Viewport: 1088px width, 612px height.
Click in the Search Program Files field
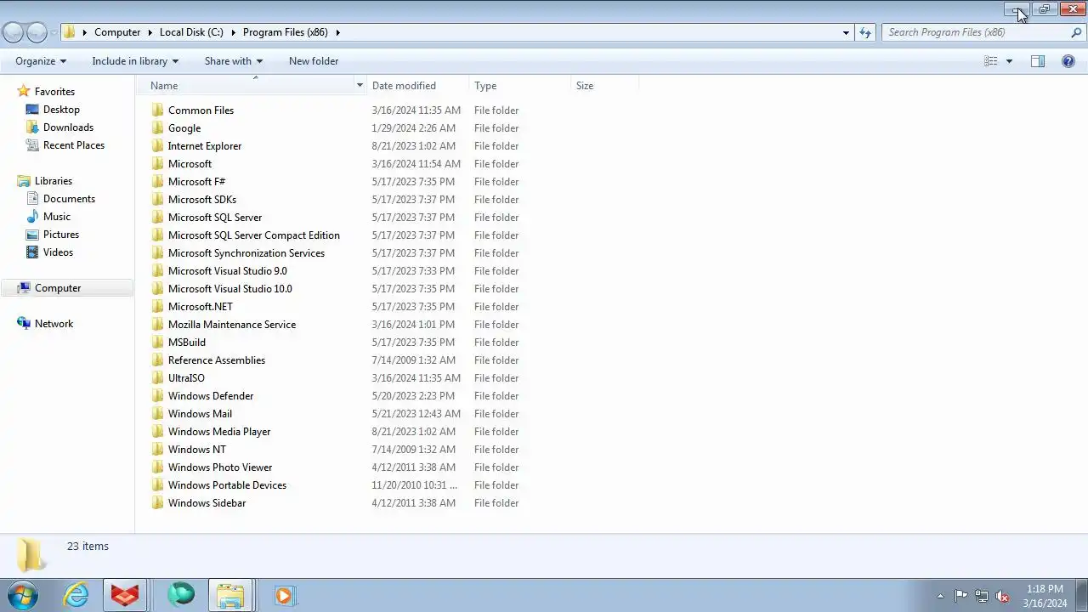tap(975, 32)
